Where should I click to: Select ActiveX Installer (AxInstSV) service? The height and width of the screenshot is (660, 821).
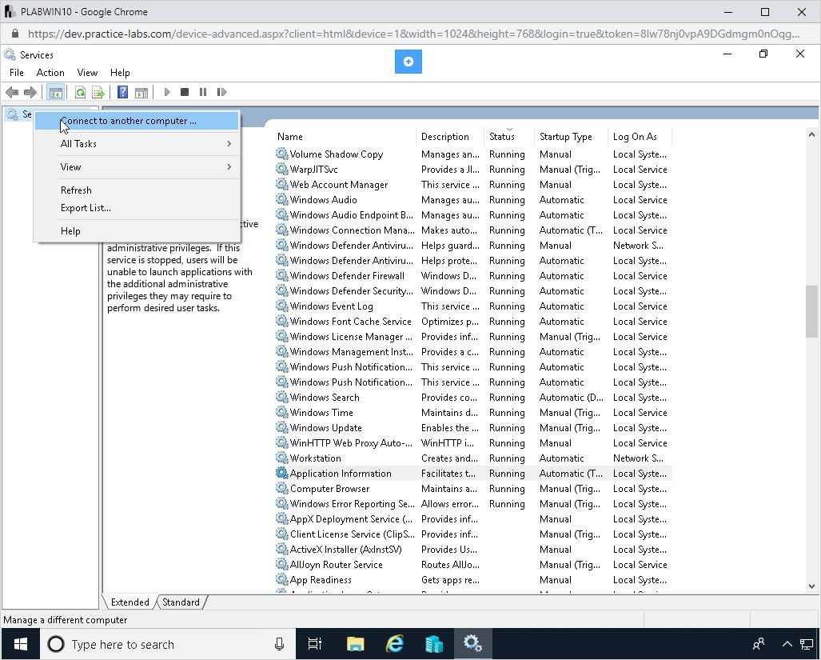click(x=472, y=549)
